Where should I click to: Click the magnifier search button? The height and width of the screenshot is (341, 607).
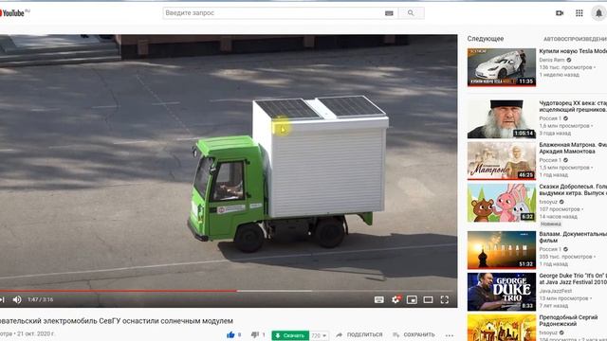coord(411,13)
